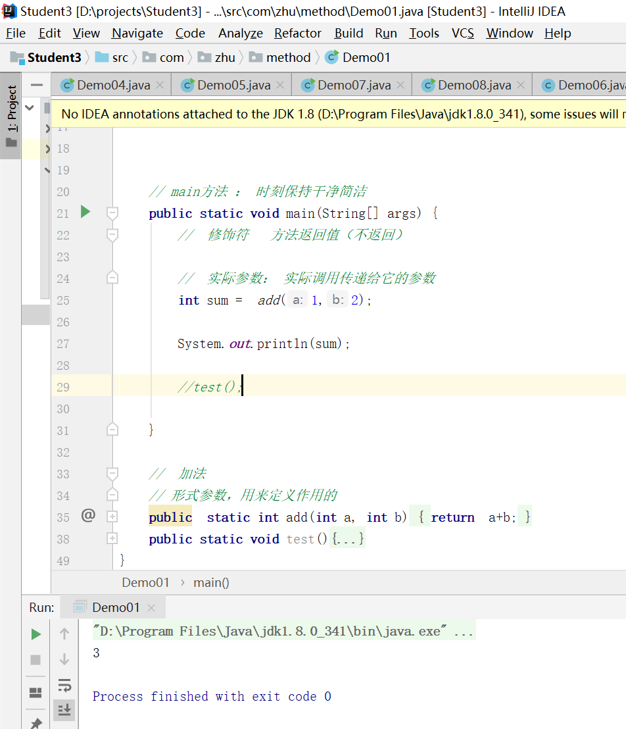Viewport: 626px width, 729px height.
Task: Open the layout restore icon in Run panel
Action: [x=36, y=693]
